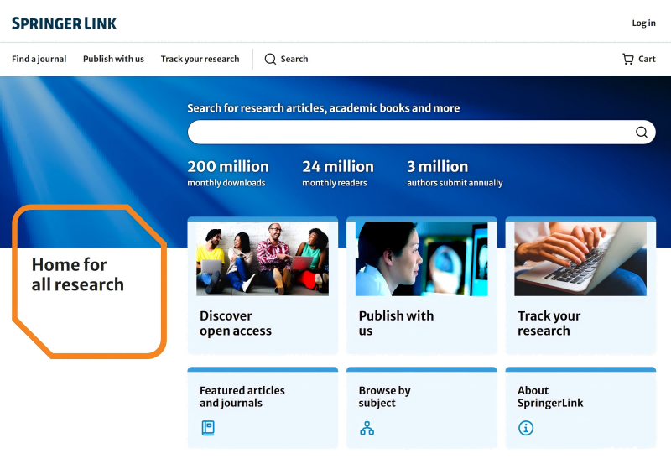Click the info icon under About SpringerLink
The image size is (671, 464).
click(526, 428)
